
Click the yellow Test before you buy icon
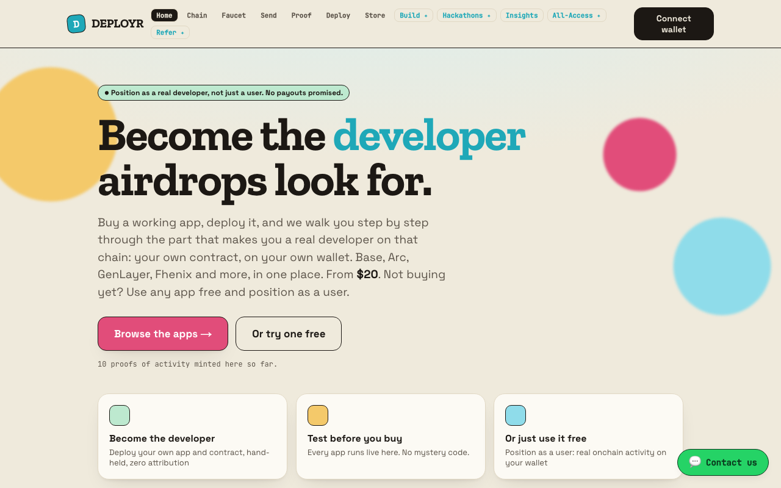(x=318, y=415)
